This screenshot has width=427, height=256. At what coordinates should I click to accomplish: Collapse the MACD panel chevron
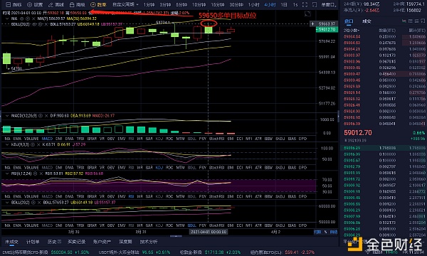click(7, 116)
